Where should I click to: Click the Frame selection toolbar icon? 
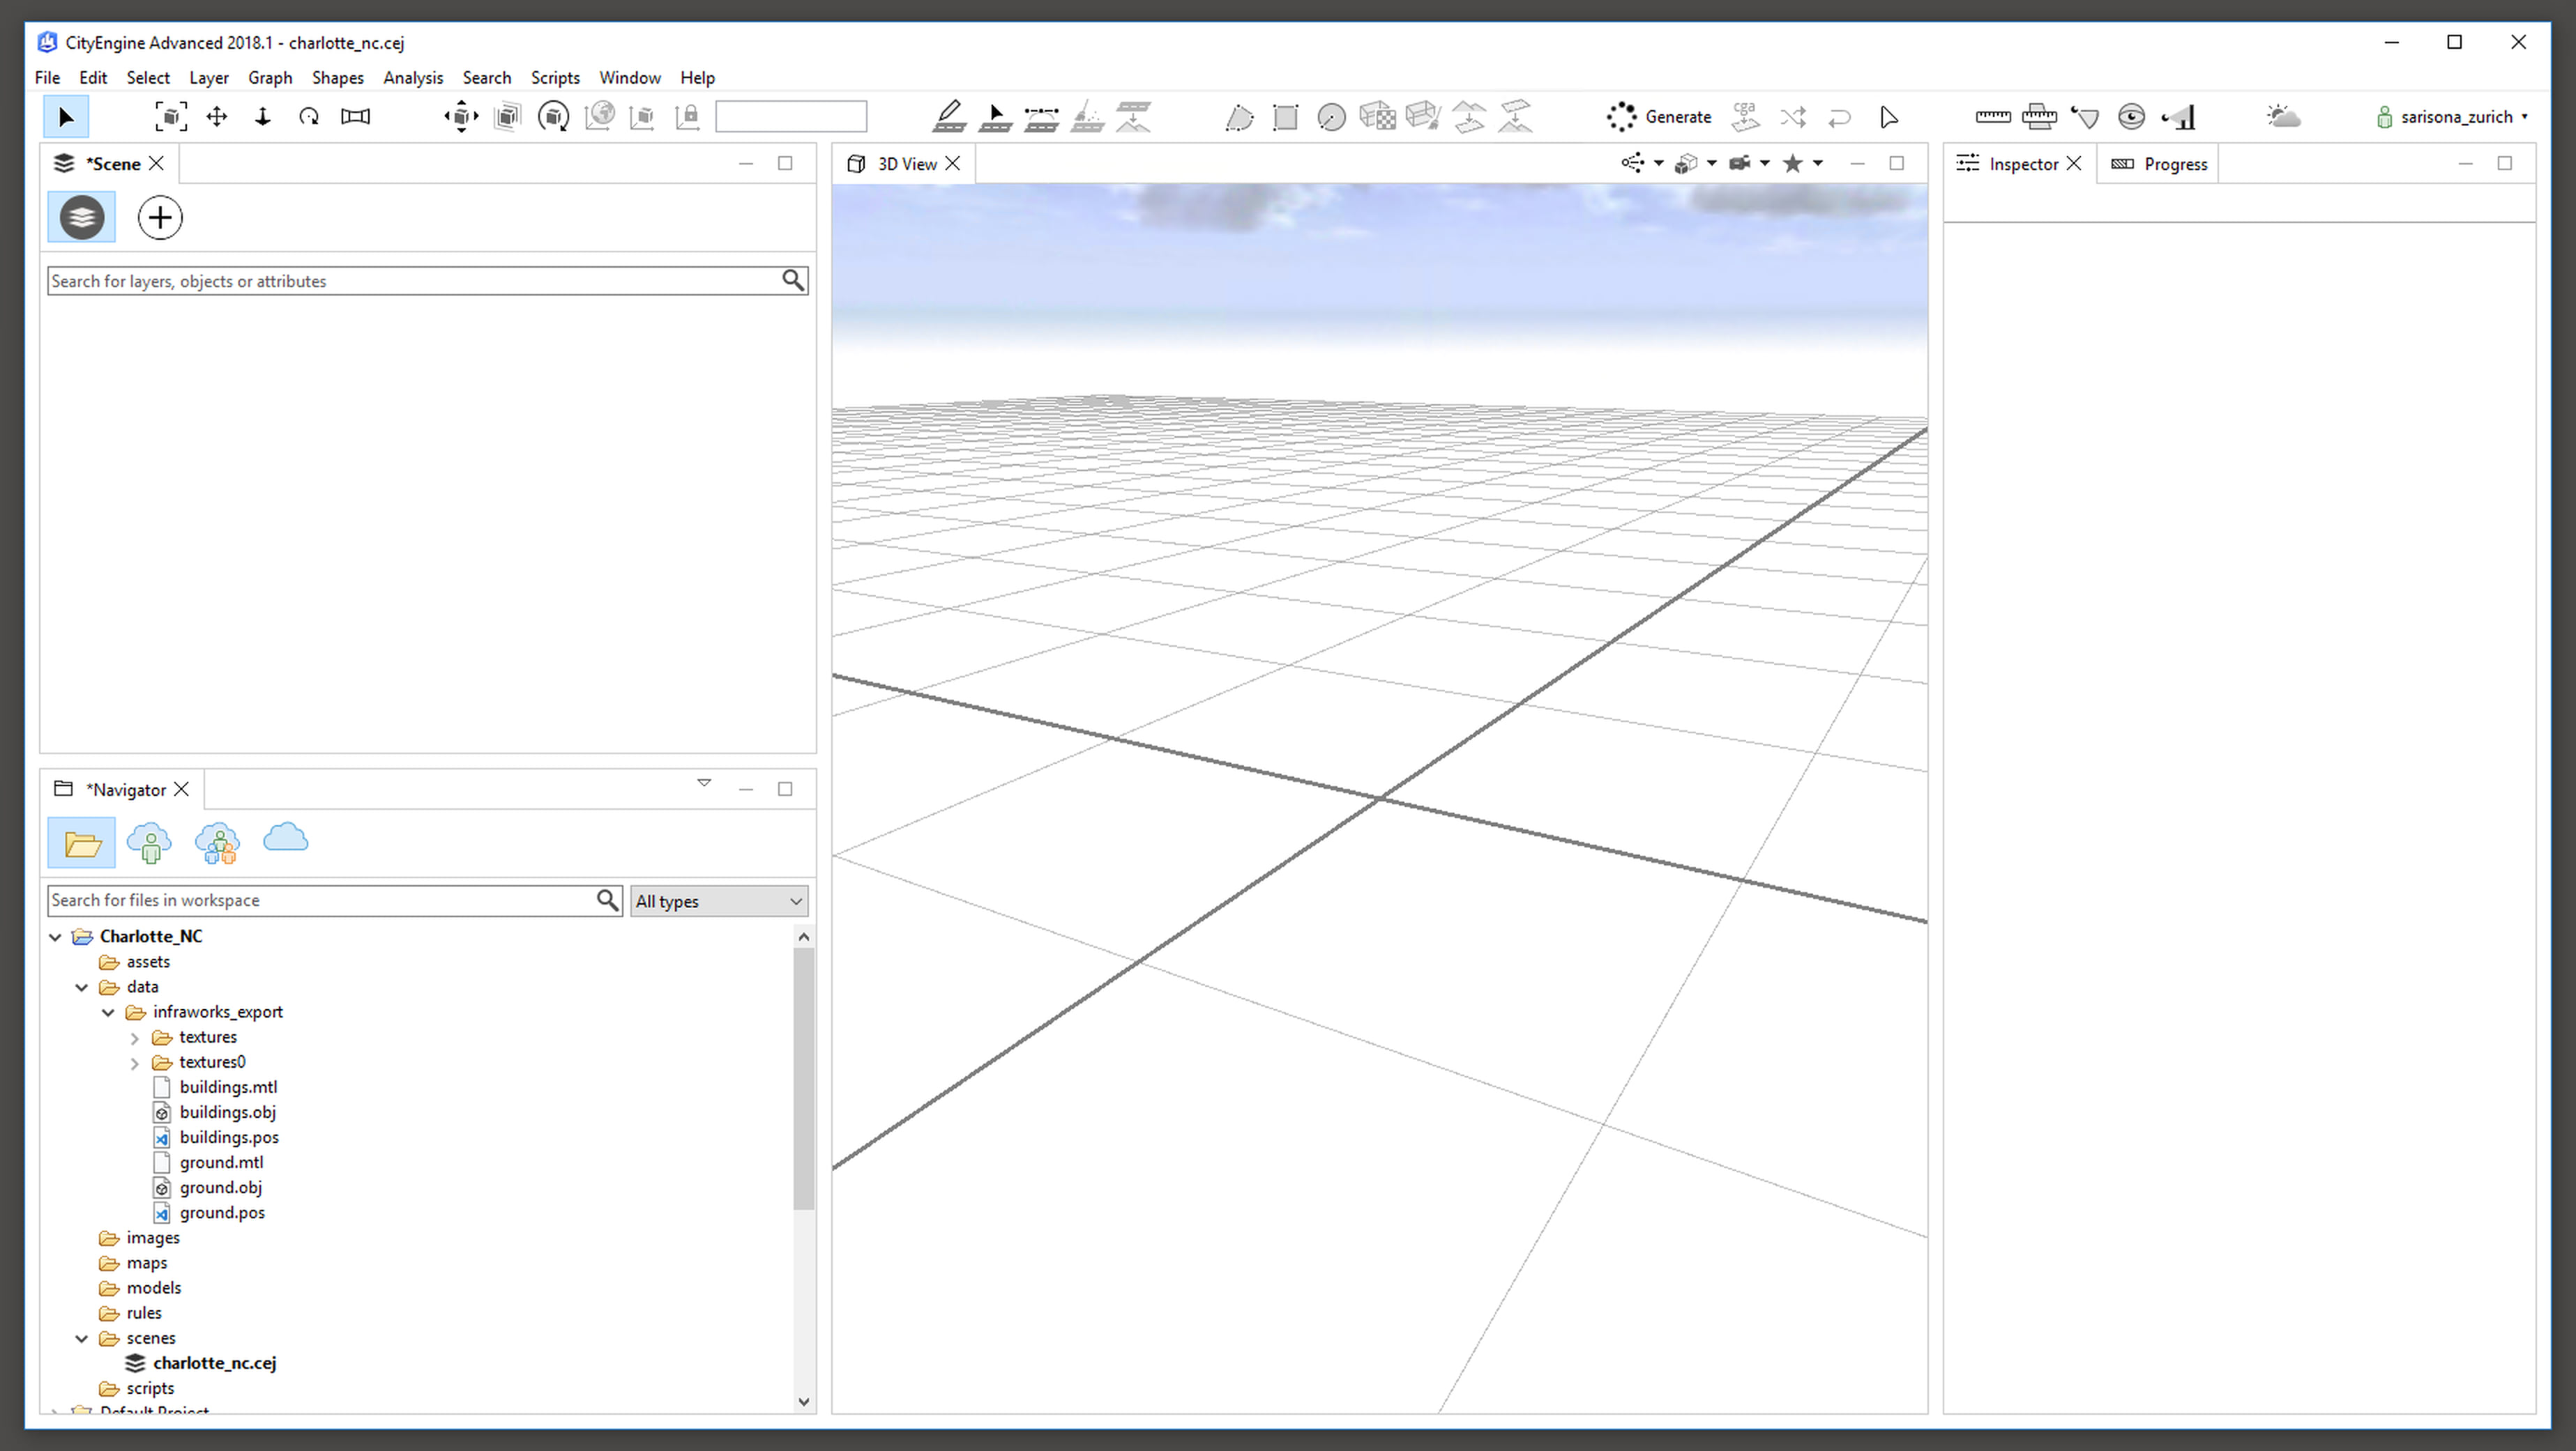tap(171, 117)
